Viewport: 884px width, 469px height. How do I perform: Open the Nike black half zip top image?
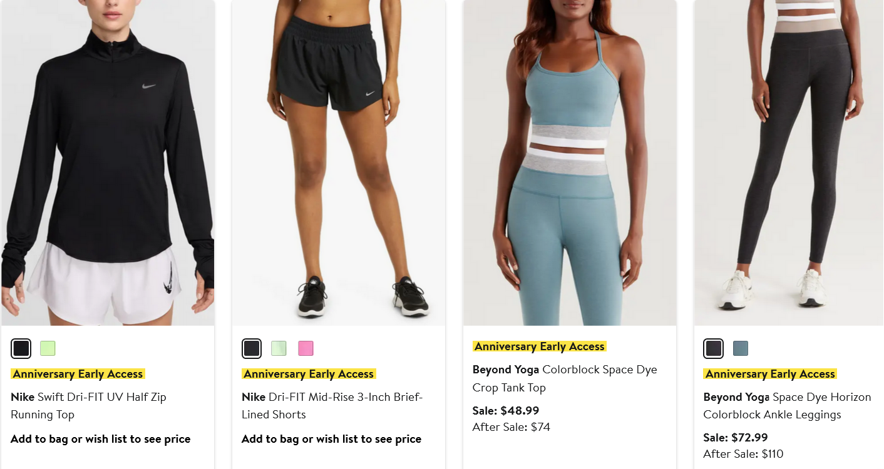pyautogui.click(x=108, y=163)
